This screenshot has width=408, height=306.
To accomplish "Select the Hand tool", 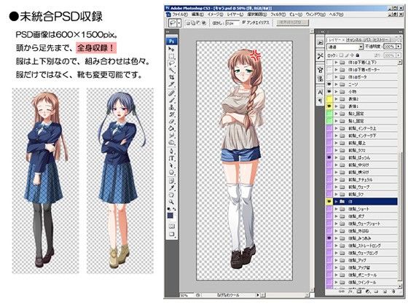I will [171, 195].
